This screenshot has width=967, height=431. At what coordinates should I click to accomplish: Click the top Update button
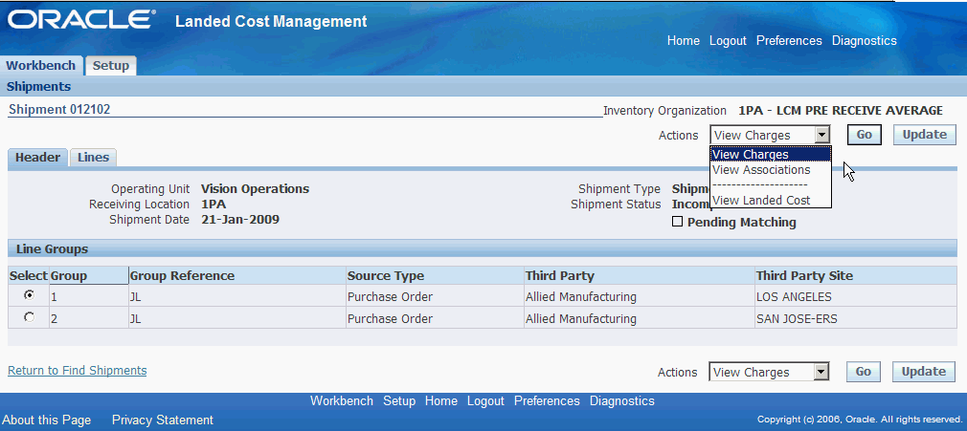pos(925,135)
